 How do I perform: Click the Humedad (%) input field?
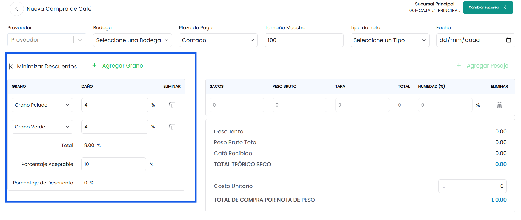445,105
